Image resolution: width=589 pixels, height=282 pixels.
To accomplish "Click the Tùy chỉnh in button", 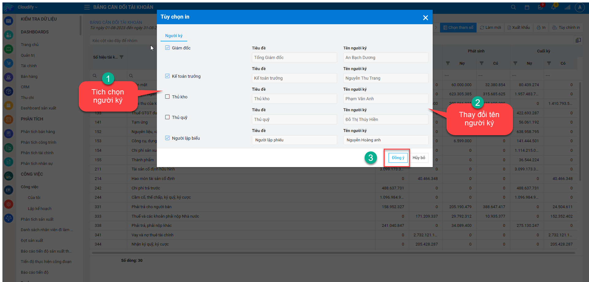I will [x=566, y=27].
